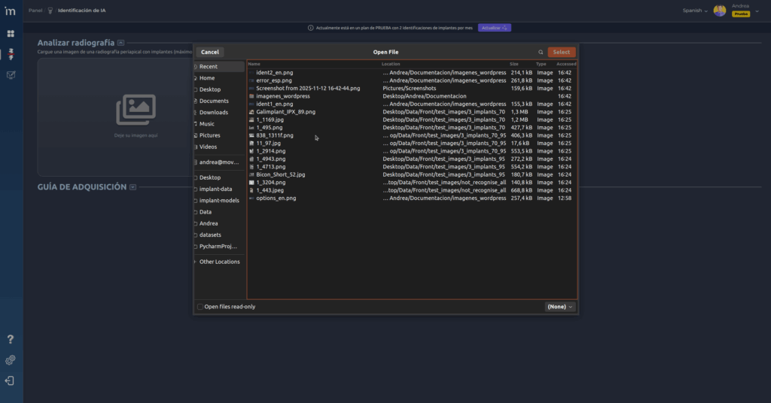Open settings gear icon in sidebar

[x=11, y=360]
